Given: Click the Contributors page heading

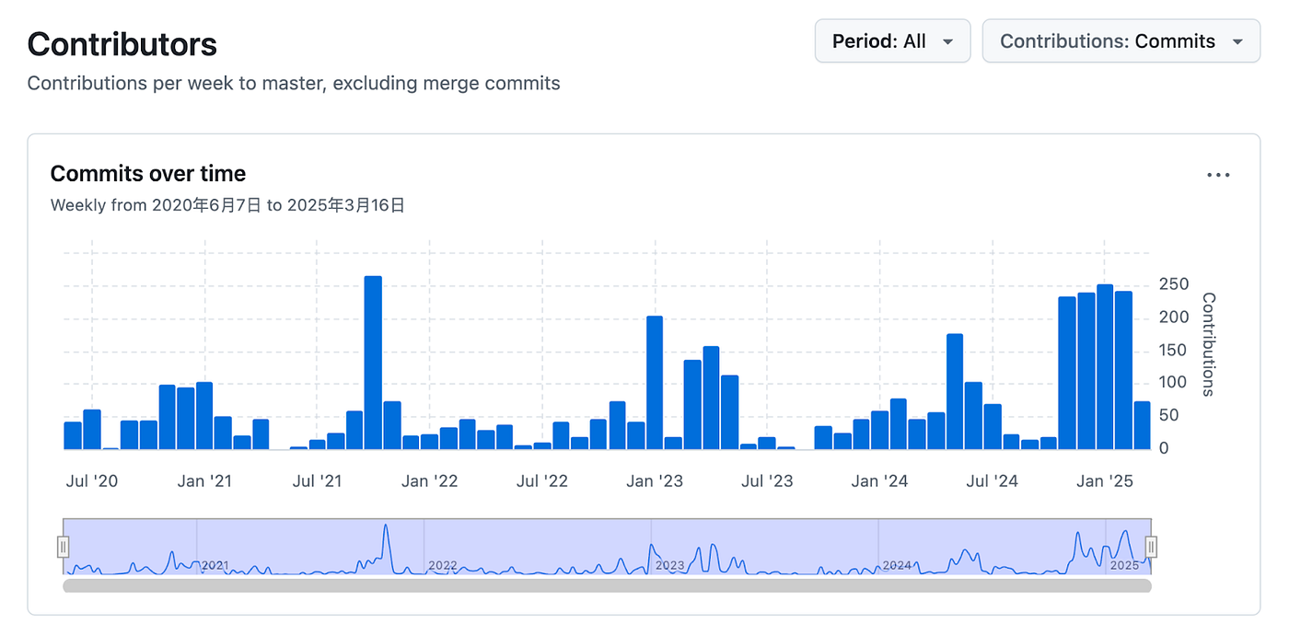Looking at the screenshot, I should 122,44.
